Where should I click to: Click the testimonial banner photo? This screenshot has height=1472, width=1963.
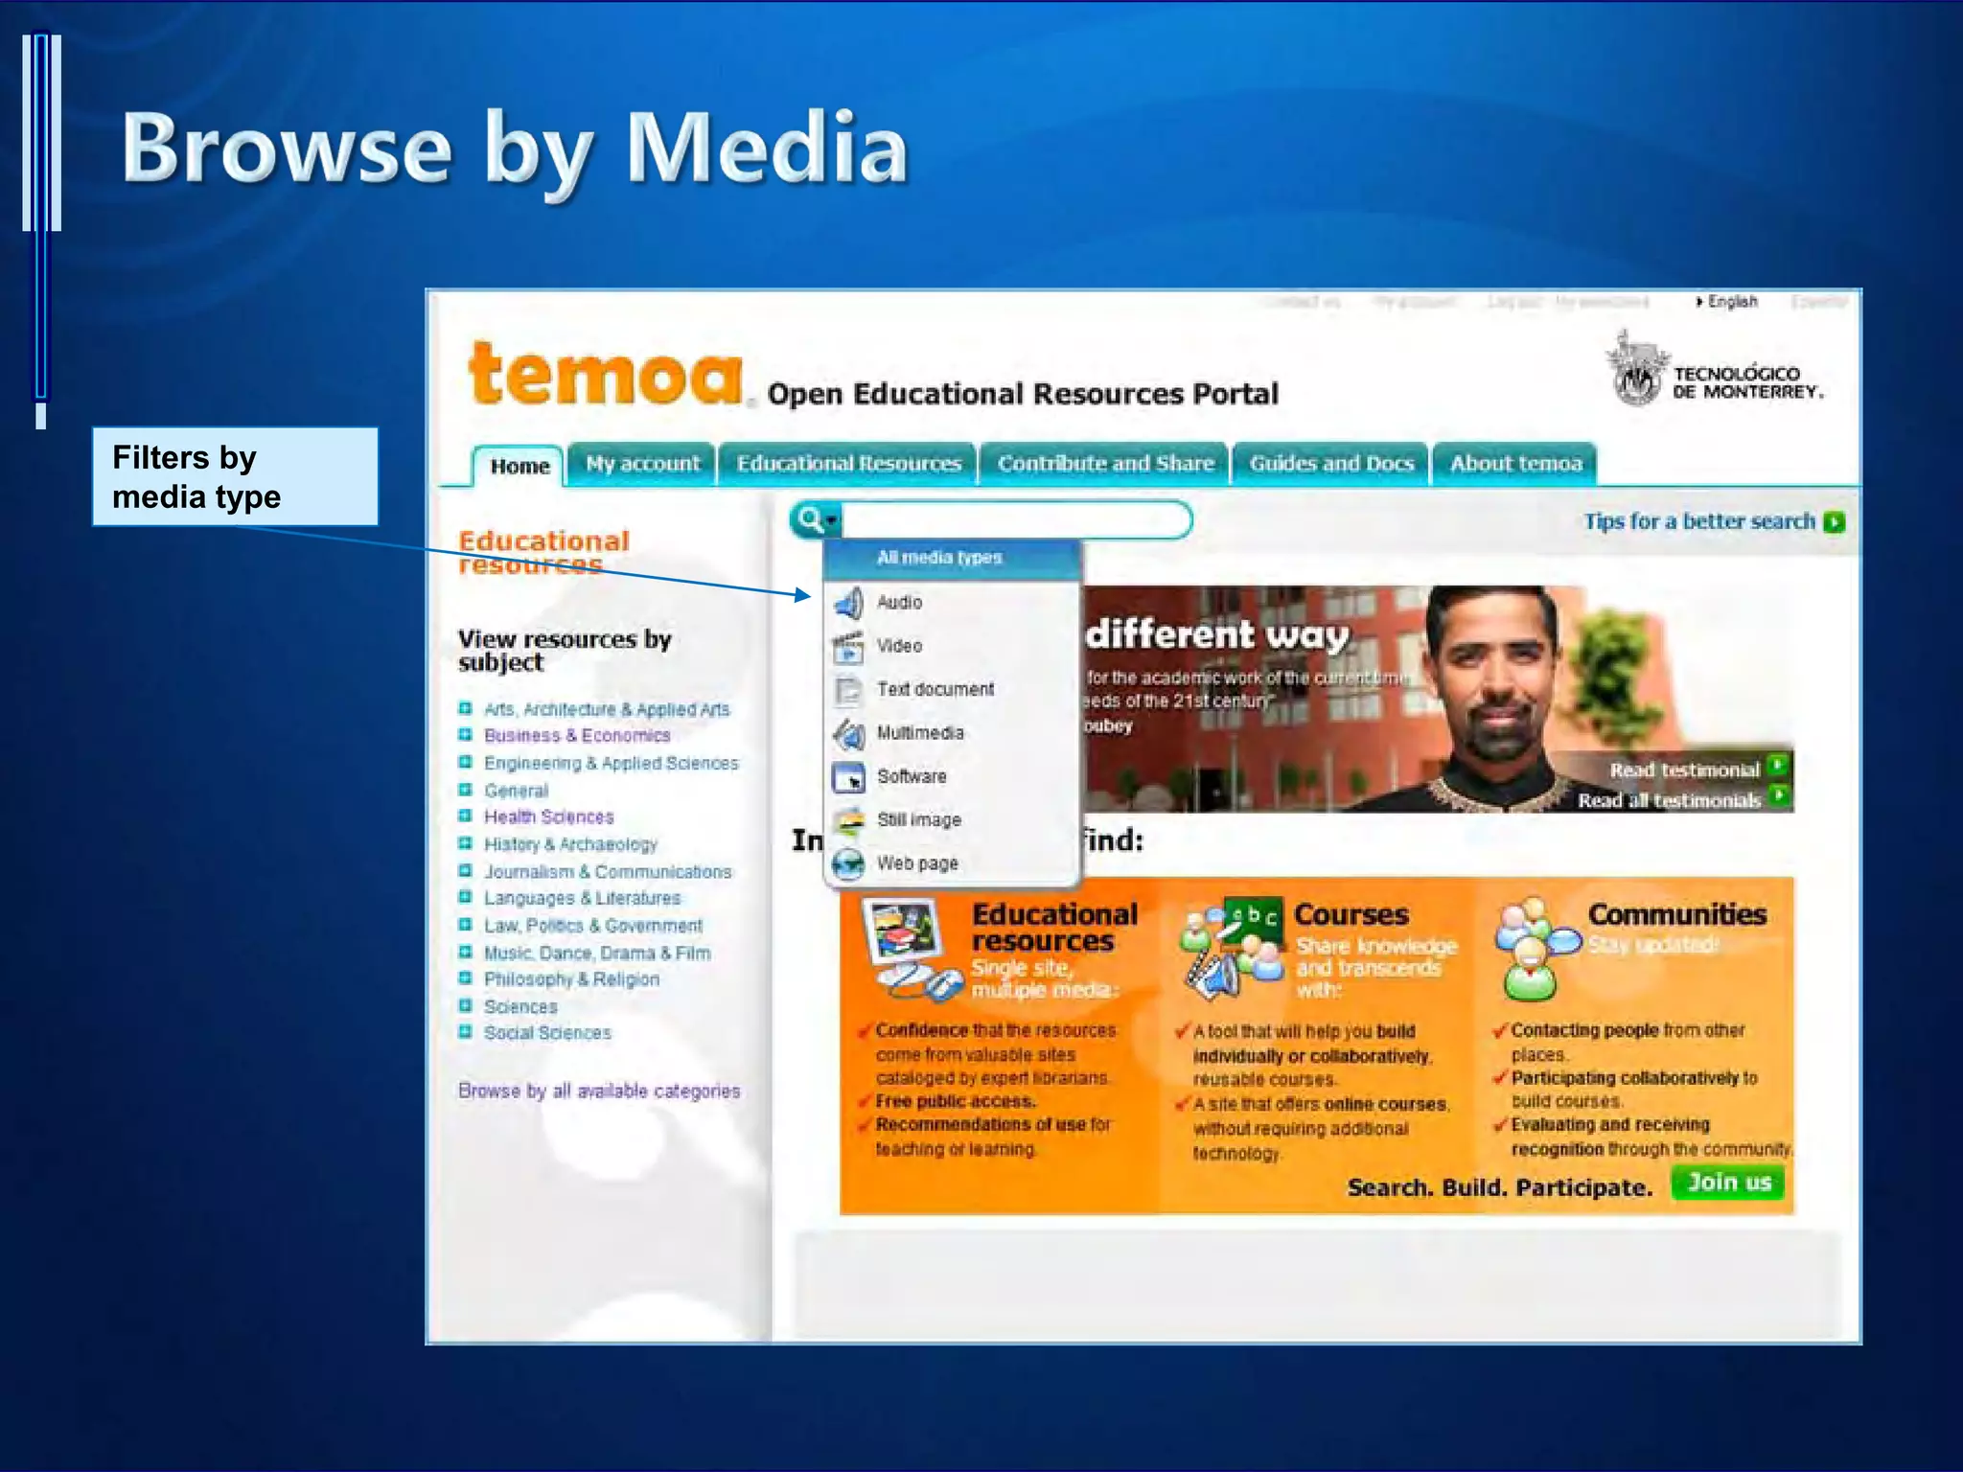[1437, 699]
